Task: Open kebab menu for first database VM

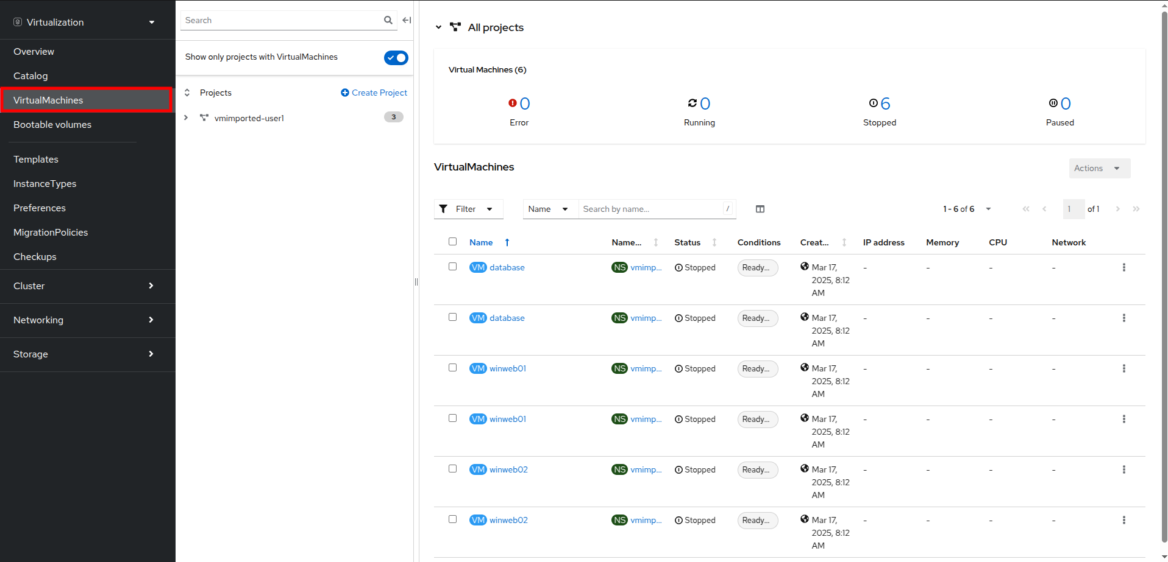Action: 1123,267
